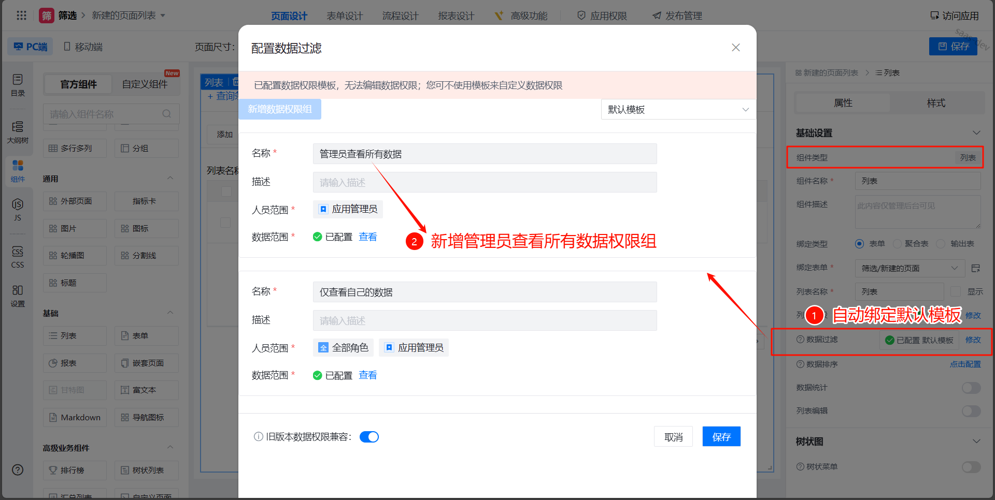Open the 大纲树 outline tree panel
Viewport: 995px width, 500px height.
point(18,132)
